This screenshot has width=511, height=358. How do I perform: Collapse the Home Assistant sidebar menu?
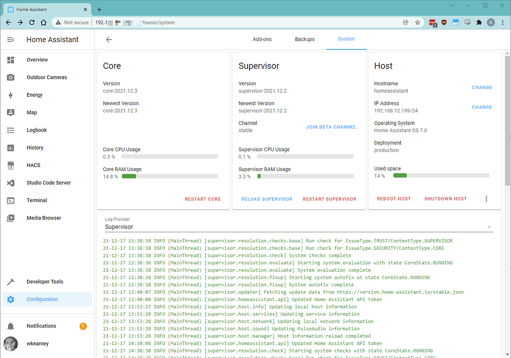[x=10, y=40]
